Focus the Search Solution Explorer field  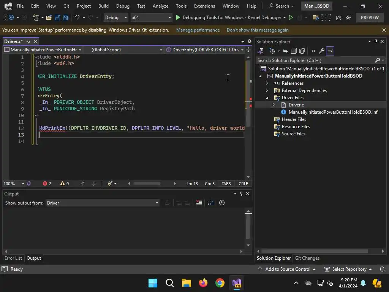316,60
